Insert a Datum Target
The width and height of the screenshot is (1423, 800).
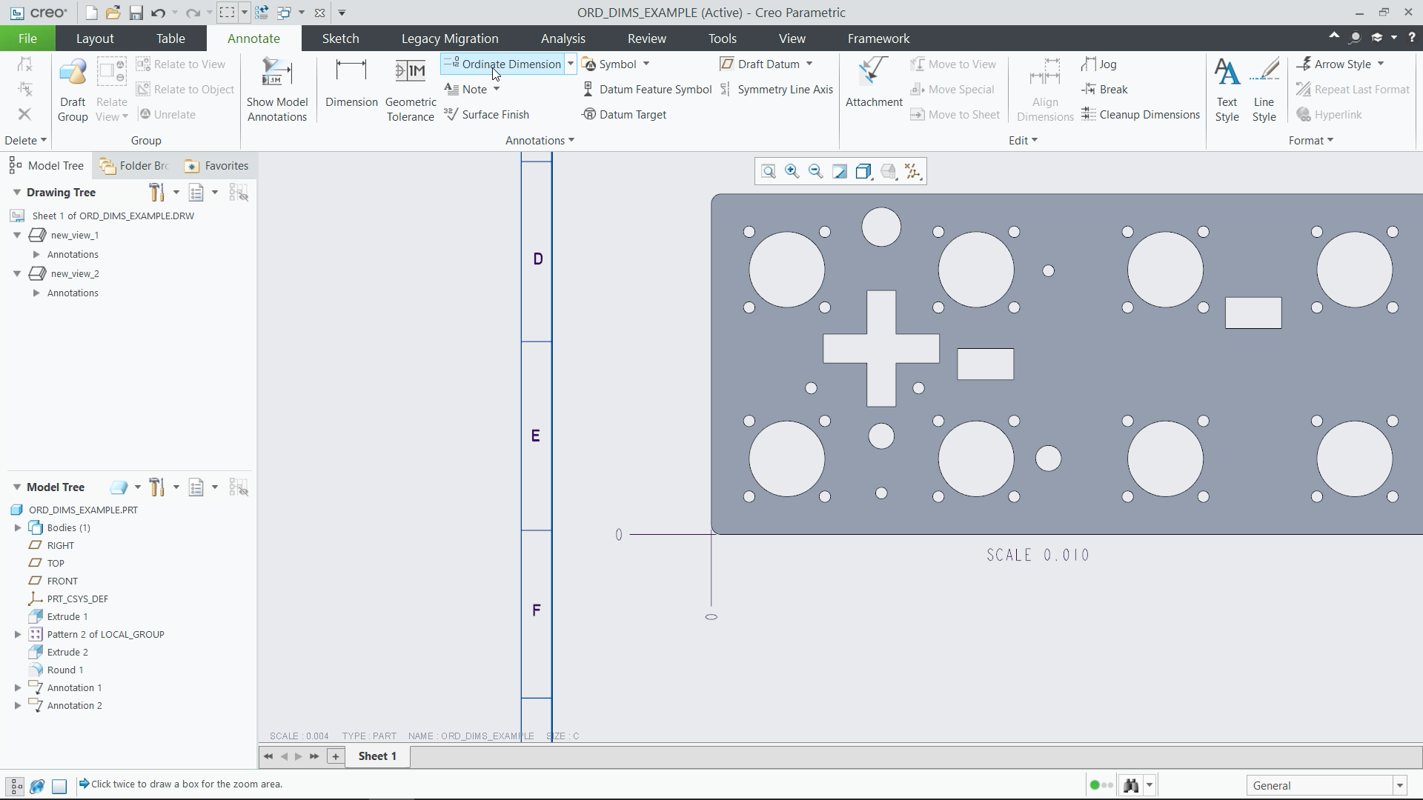(x=624, y=114)
